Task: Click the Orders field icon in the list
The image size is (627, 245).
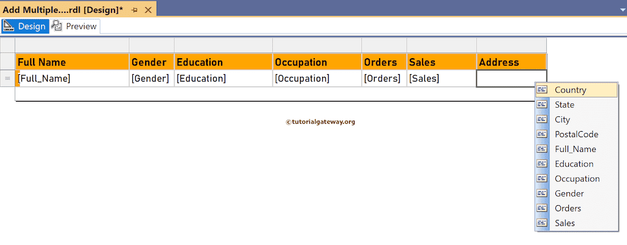Action: 542,208
